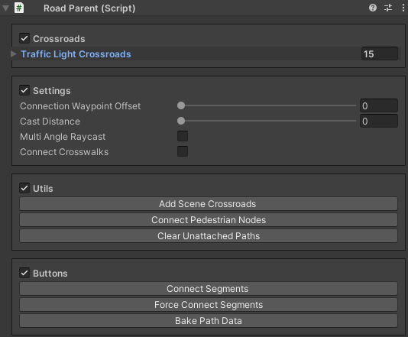Open the component help reference icon

click(x=373, y=8)
